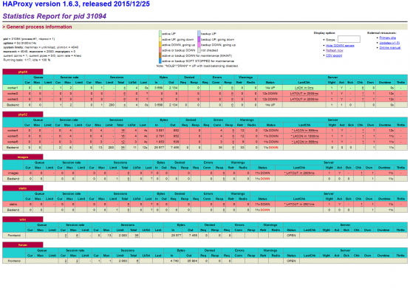Select the wiki frontend header
410x288 pixels.
pos(23,219)
